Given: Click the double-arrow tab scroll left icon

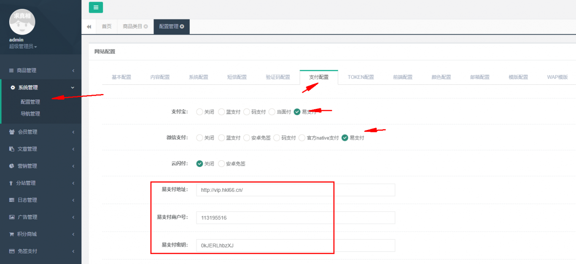Looking at the screenshot, I should click(x=89, y=27).
